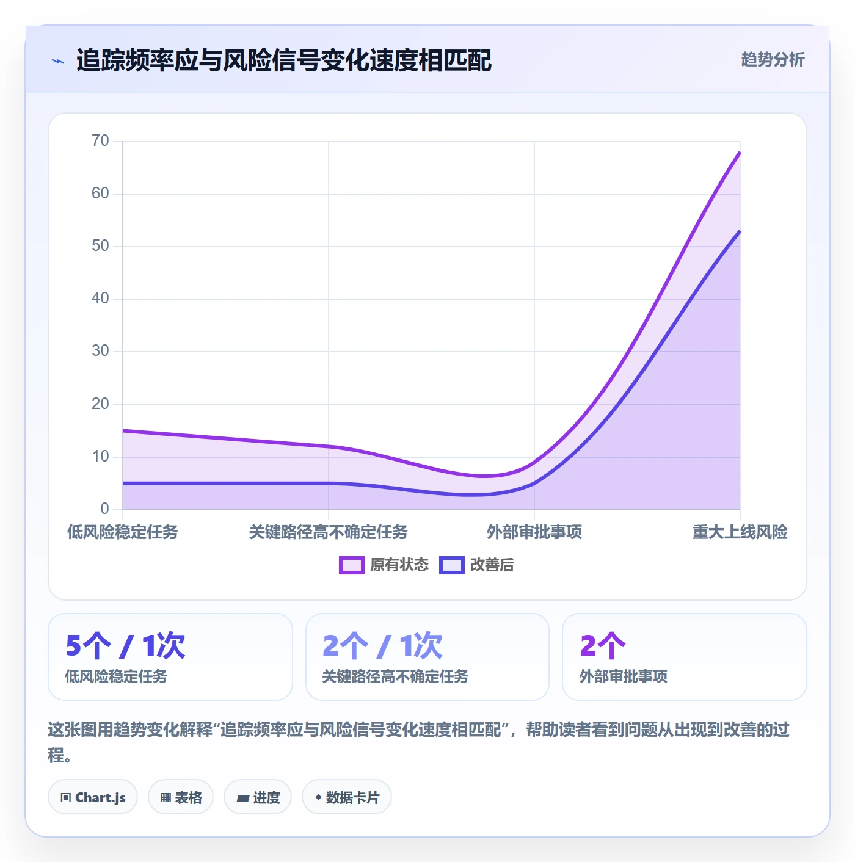This screenshot has width=855, height=862.
Task: Click the 原有状态 legend label
Action: pyautogui.click(x=399, y=565)
